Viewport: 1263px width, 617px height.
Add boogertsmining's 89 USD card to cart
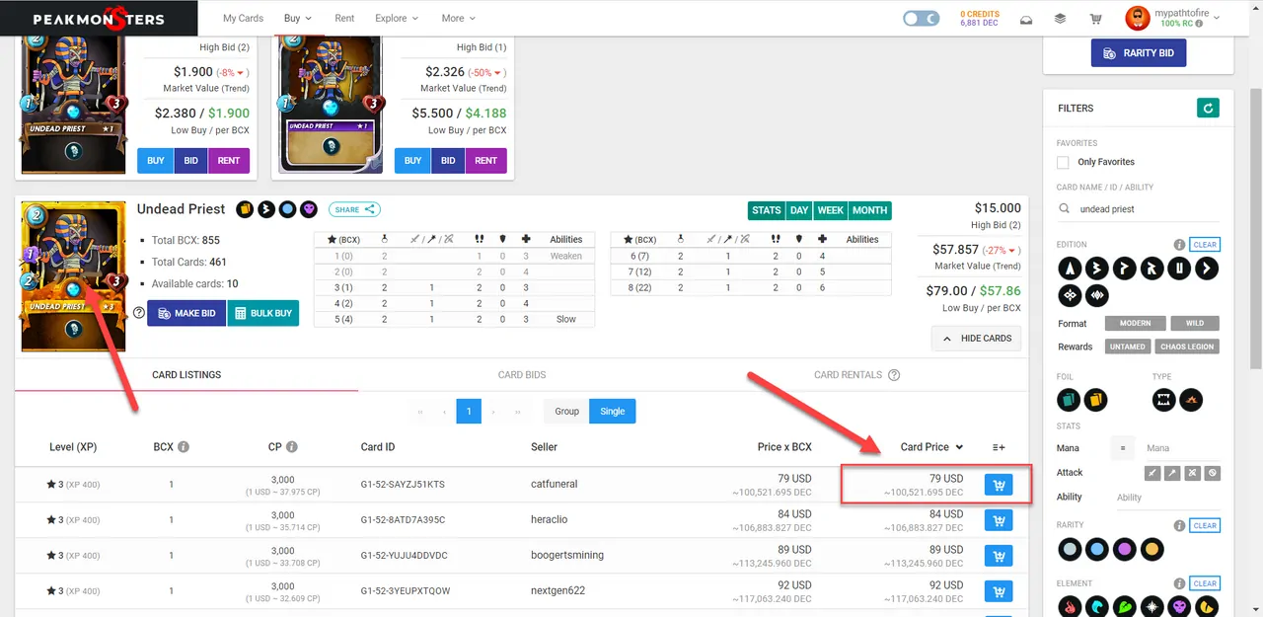(999, 556)
